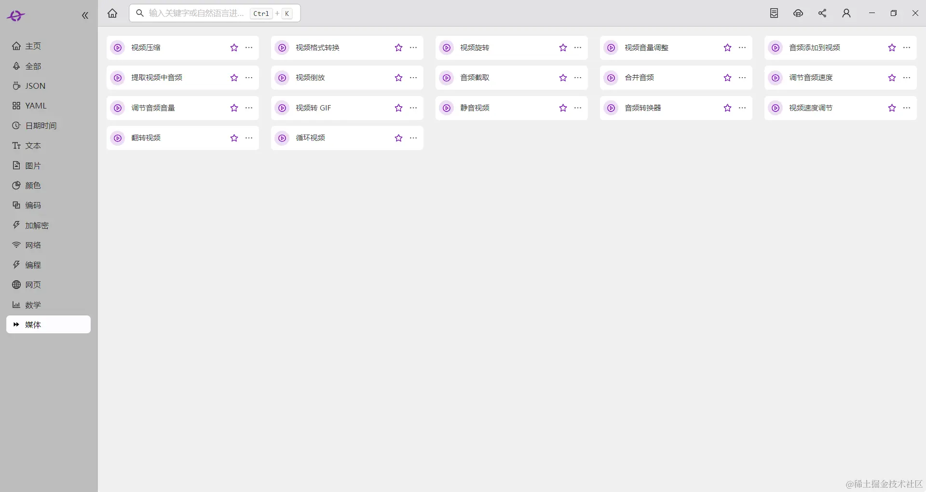Open more options for 视频压缩
This screenshot has width=926, height=492.
point(249,48)
